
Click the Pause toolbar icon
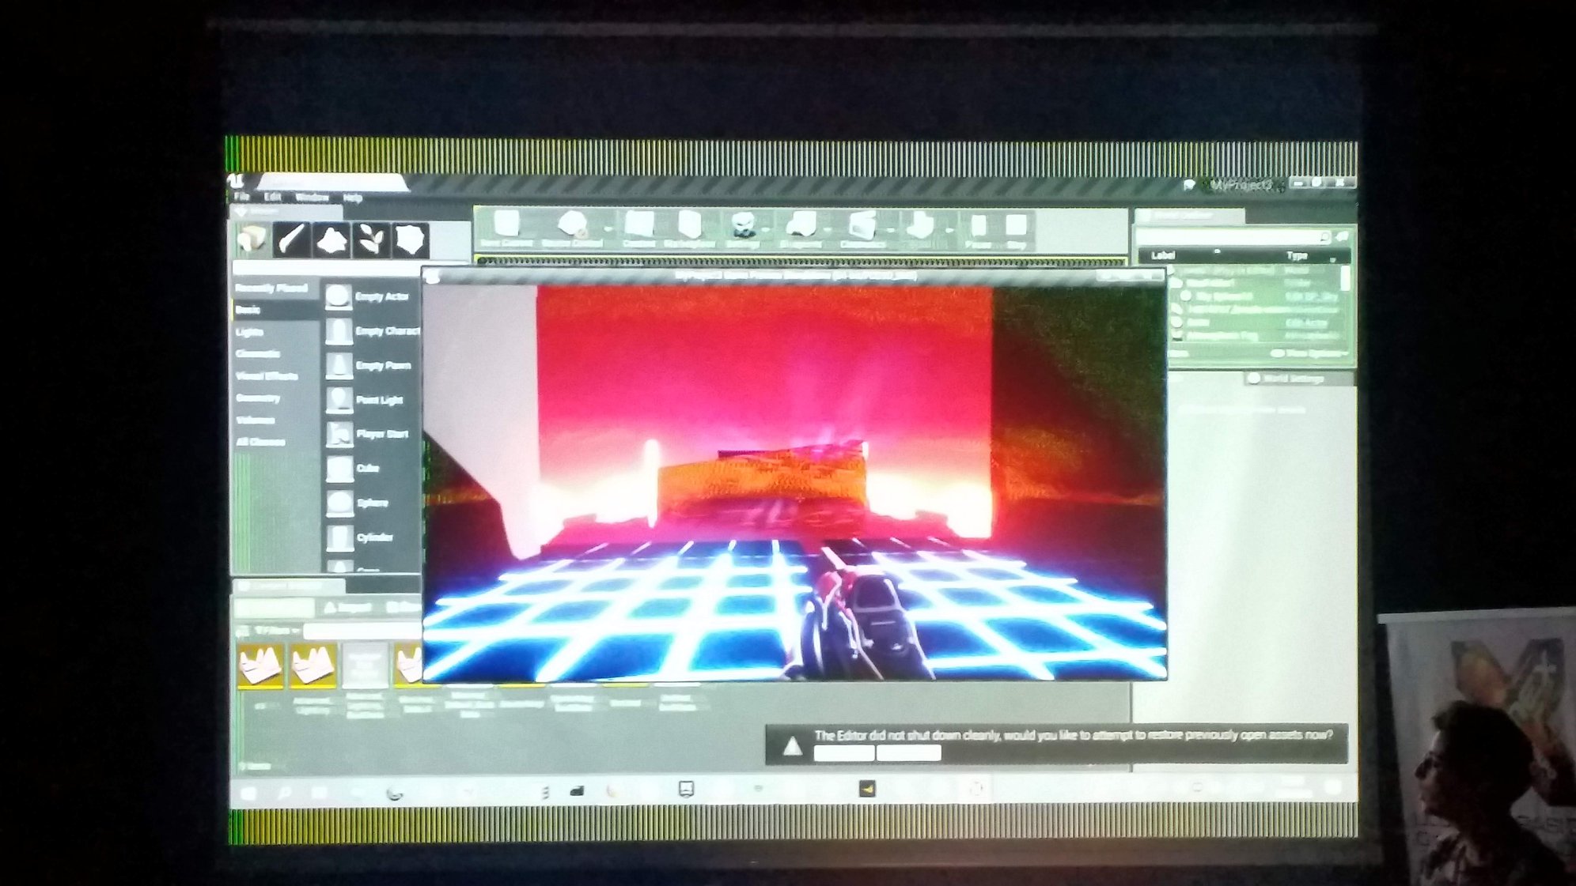[979, 226]
